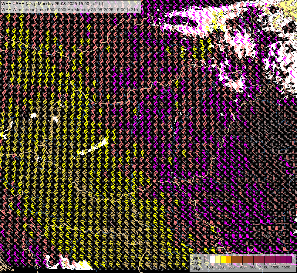This screenshot has height=273, width=297.
Task: Select the pale yellow CAPE legend swatch
Action: (x=218, y=260)
